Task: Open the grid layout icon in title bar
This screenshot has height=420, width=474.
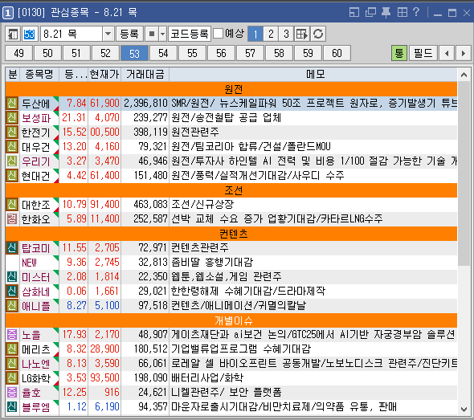Action: coord(402,12)
